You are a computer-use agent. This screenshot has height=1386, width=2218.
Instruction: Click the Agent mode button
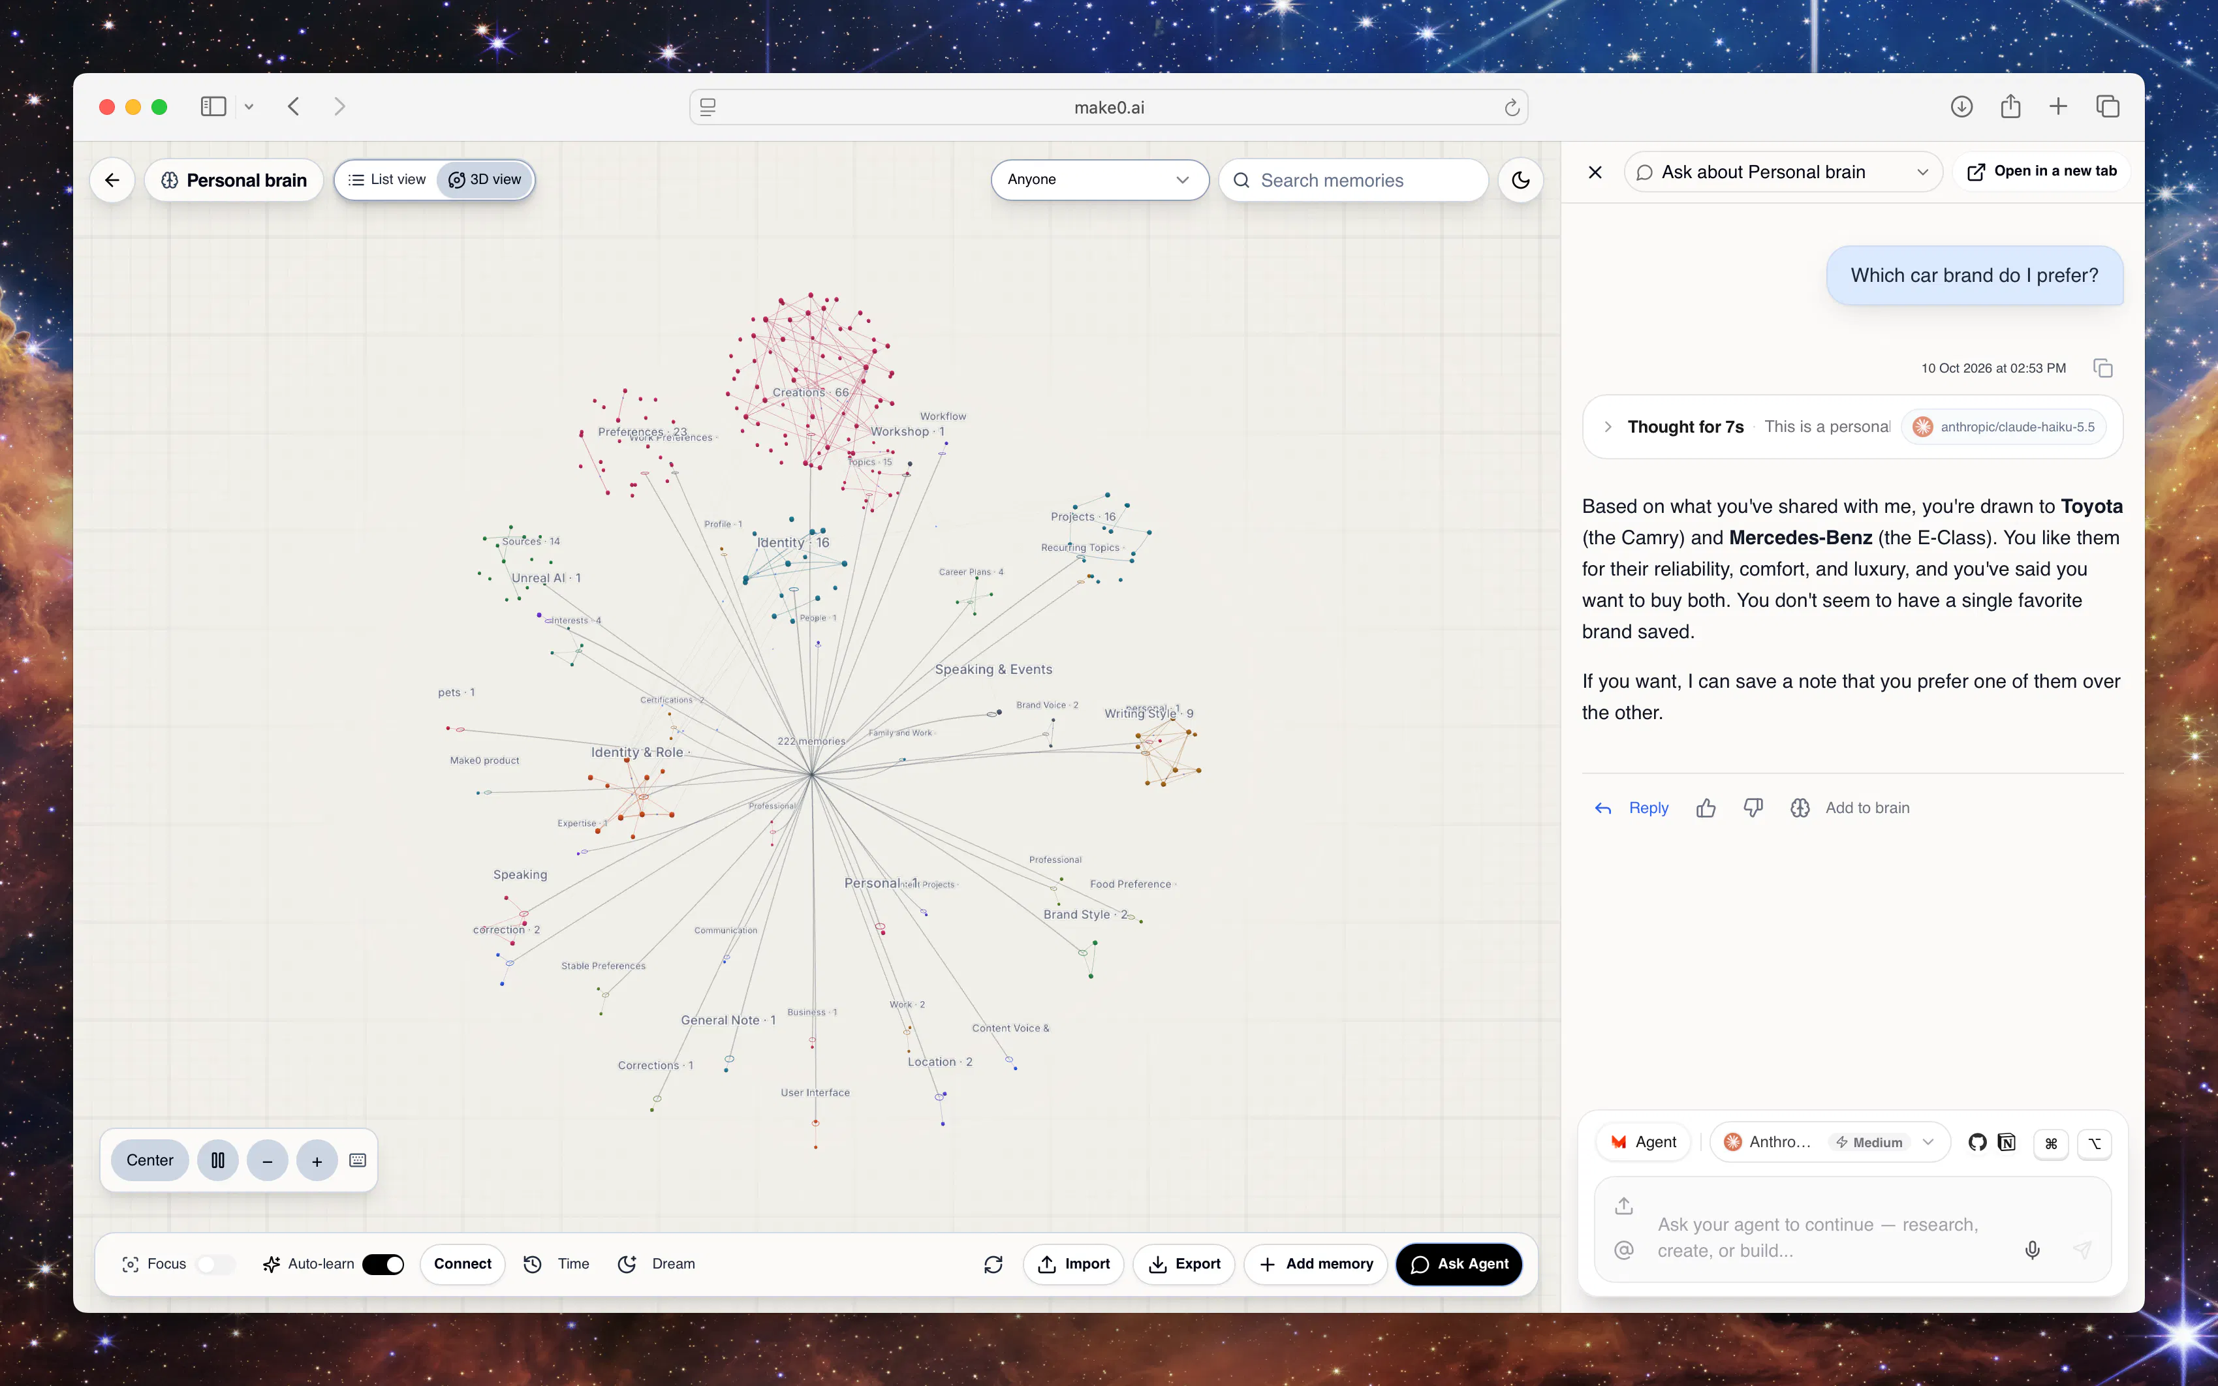coord(1643,1142)
